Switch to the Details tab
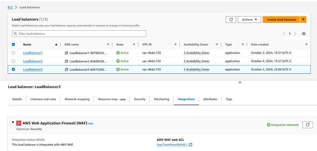 click(17, 99)
